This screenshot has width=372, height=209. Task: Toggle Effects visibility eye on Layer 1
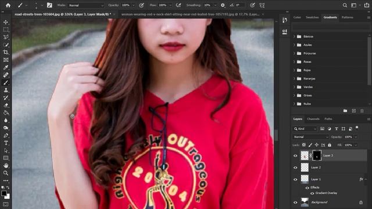click(x=307, y=188)
